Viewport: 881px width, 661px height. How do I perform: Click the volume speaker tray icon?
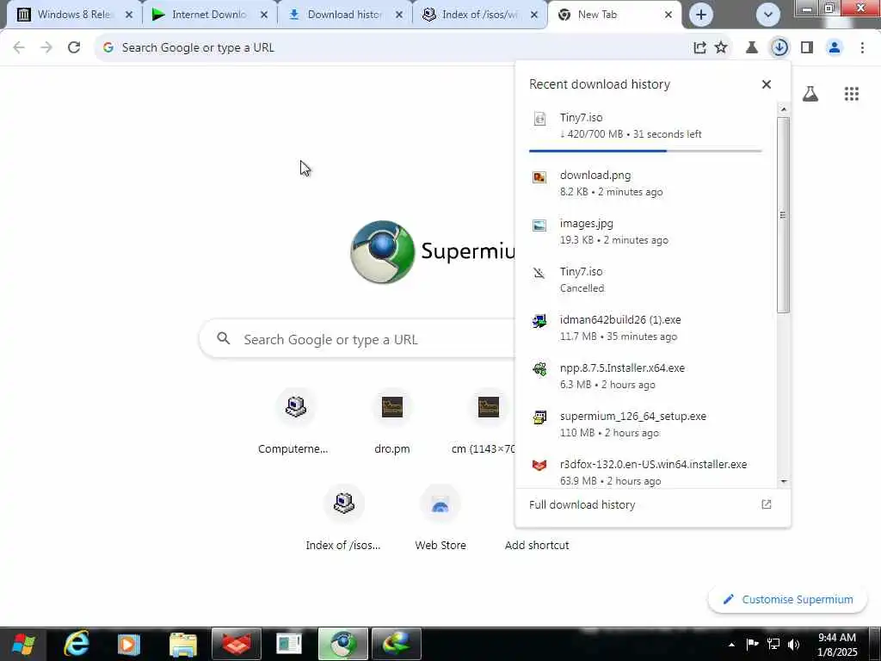click(x=793, y=644)
